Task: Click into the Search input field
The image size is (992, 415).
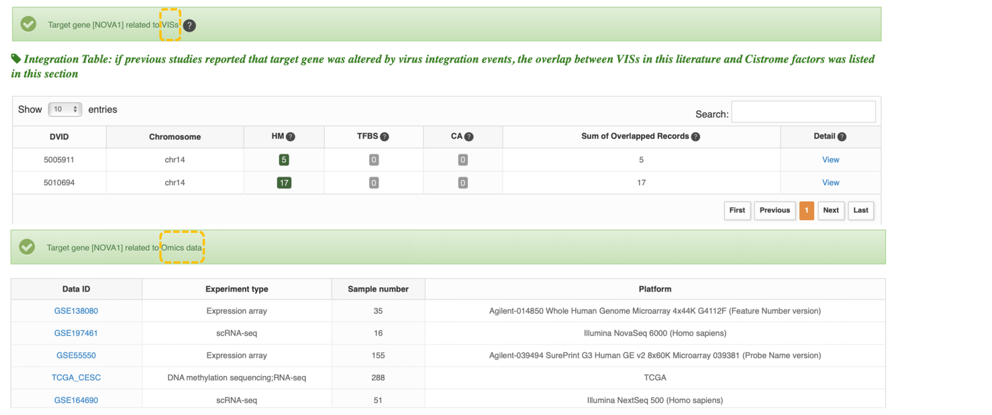Action: (x=803, y=112)
